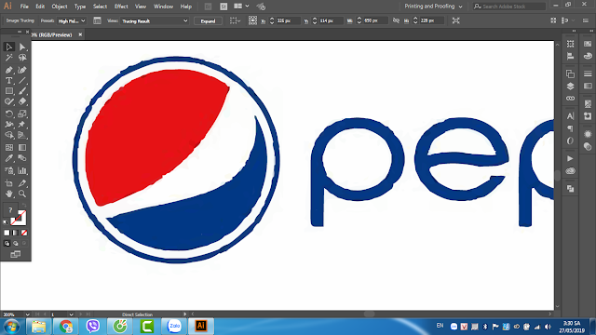Open the View Tracing Result dropdown

click(x=155, y=21)
